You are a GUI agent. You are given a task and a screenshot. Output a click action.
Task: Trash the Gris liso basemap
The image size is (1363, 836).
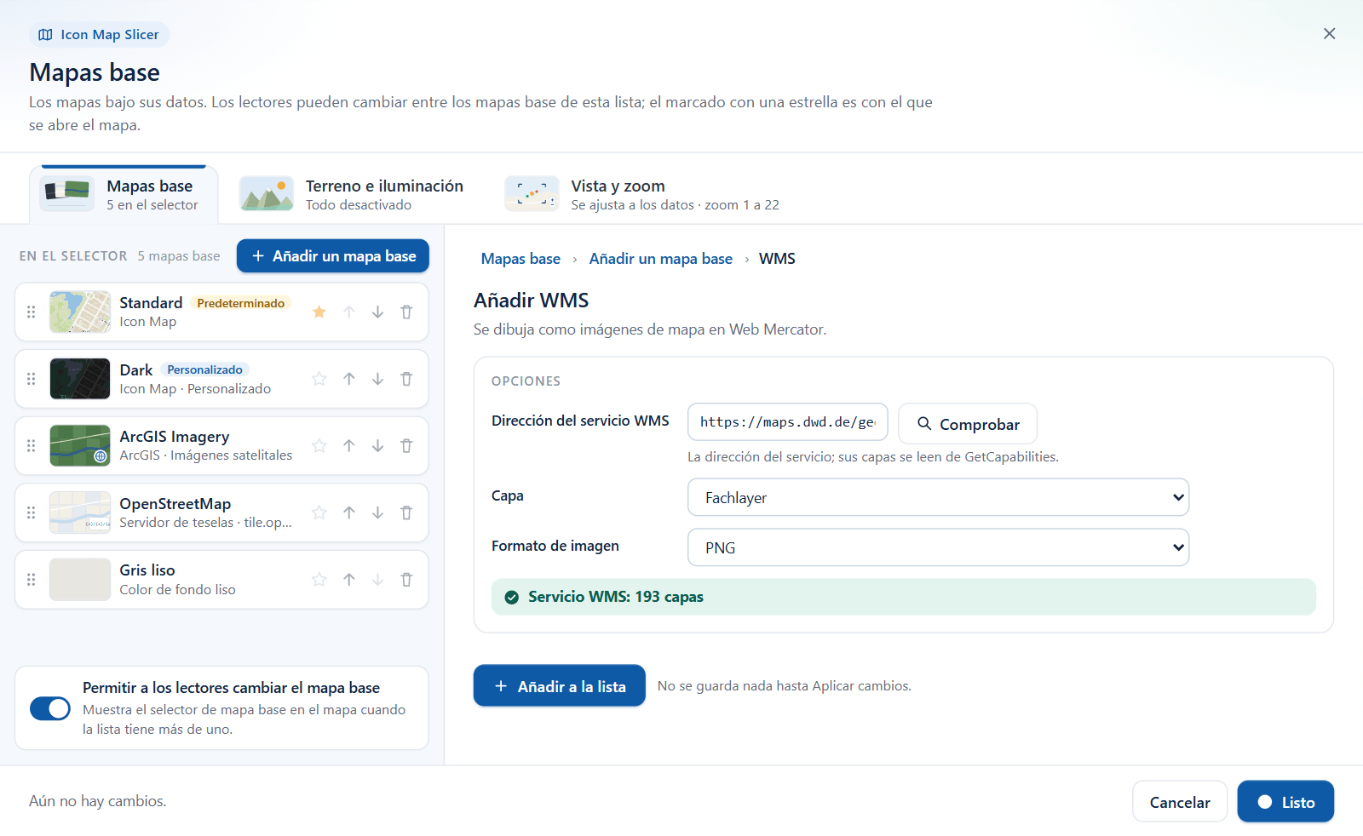[406, 580]
